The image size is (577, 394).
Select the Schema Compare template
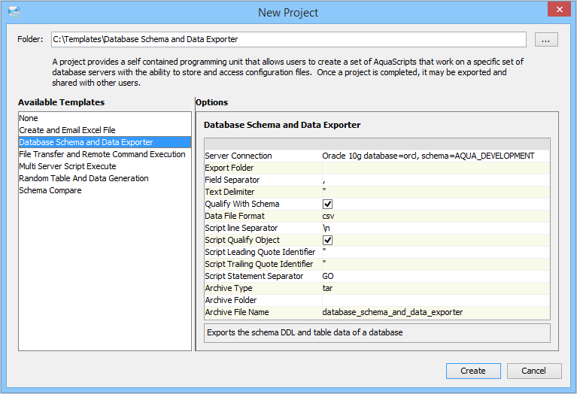50,190
